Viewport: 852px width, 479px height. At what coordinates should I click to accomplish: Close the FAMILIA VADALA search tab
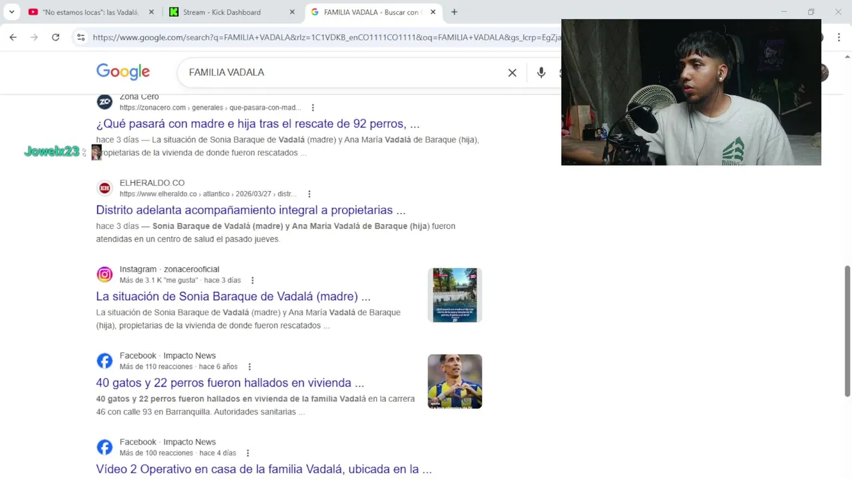[433, 12]
